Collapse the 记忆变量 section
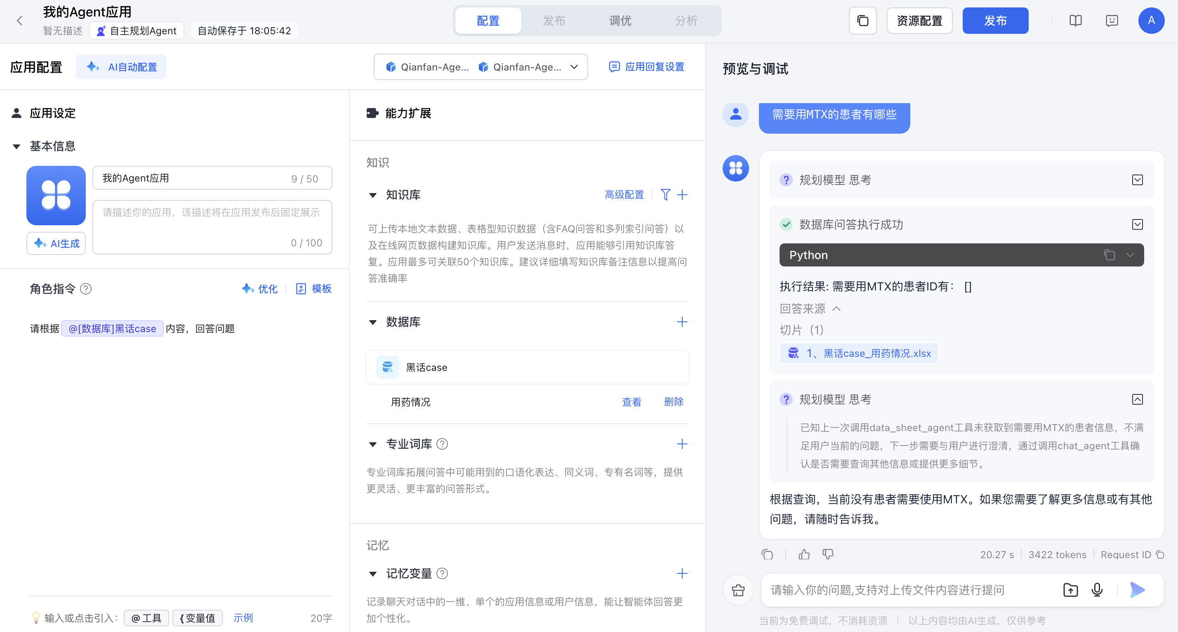 (x=373, y=574)
